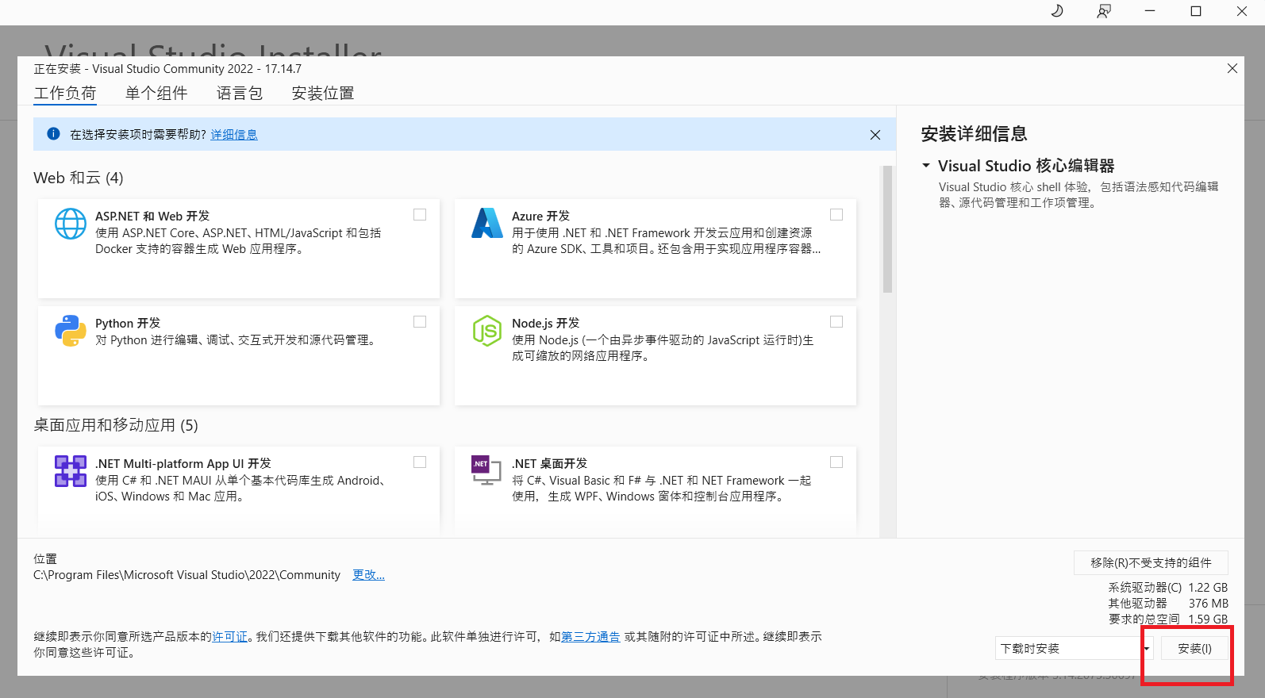Click the 系统驱动器(C) 1.22 GB entry
1265x698 pixels.
1168,588
